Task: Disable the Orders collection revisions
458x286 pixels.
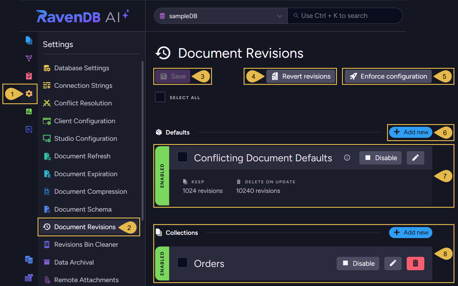Action: 358,263
